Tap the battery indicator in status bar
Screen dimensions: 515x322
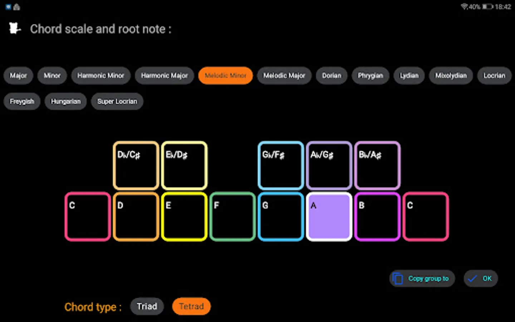(487, 6)
